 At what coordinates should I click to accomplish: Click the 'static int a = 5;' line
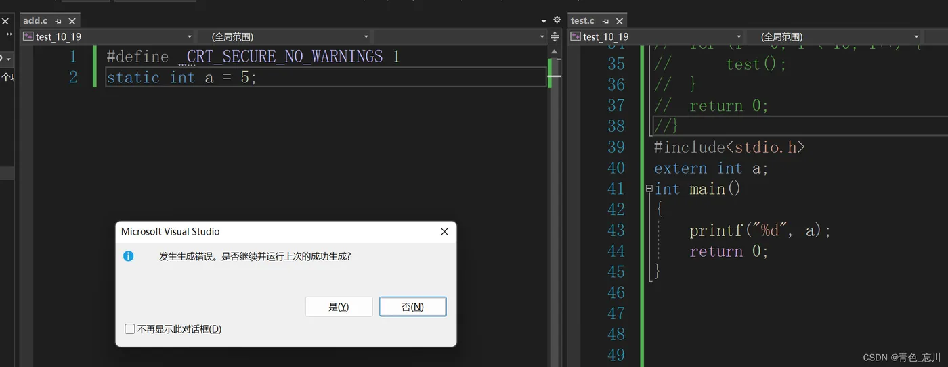(x=182, y=78)
